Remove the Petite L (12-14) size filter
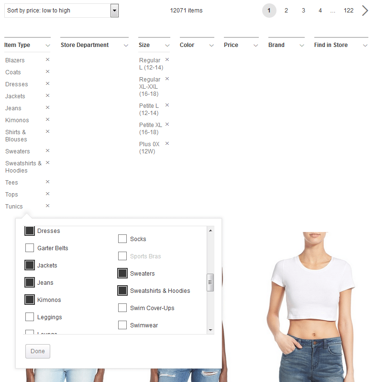The image size is (376, 382). point(167,105)
